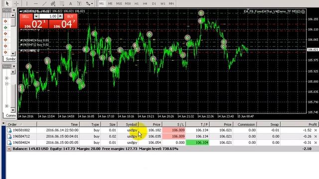Sort trades by Type column header
319x179 pixels.
point(90,124)
